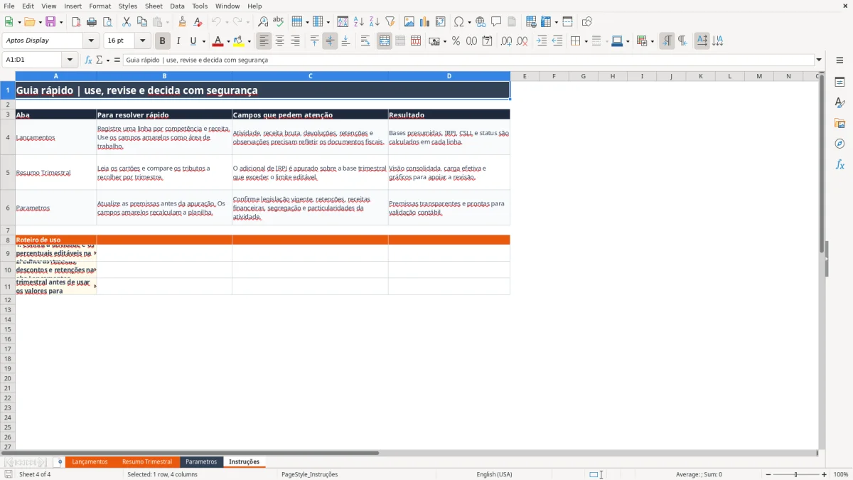Open the sidebar Navigator compass icon

point(839,144)
